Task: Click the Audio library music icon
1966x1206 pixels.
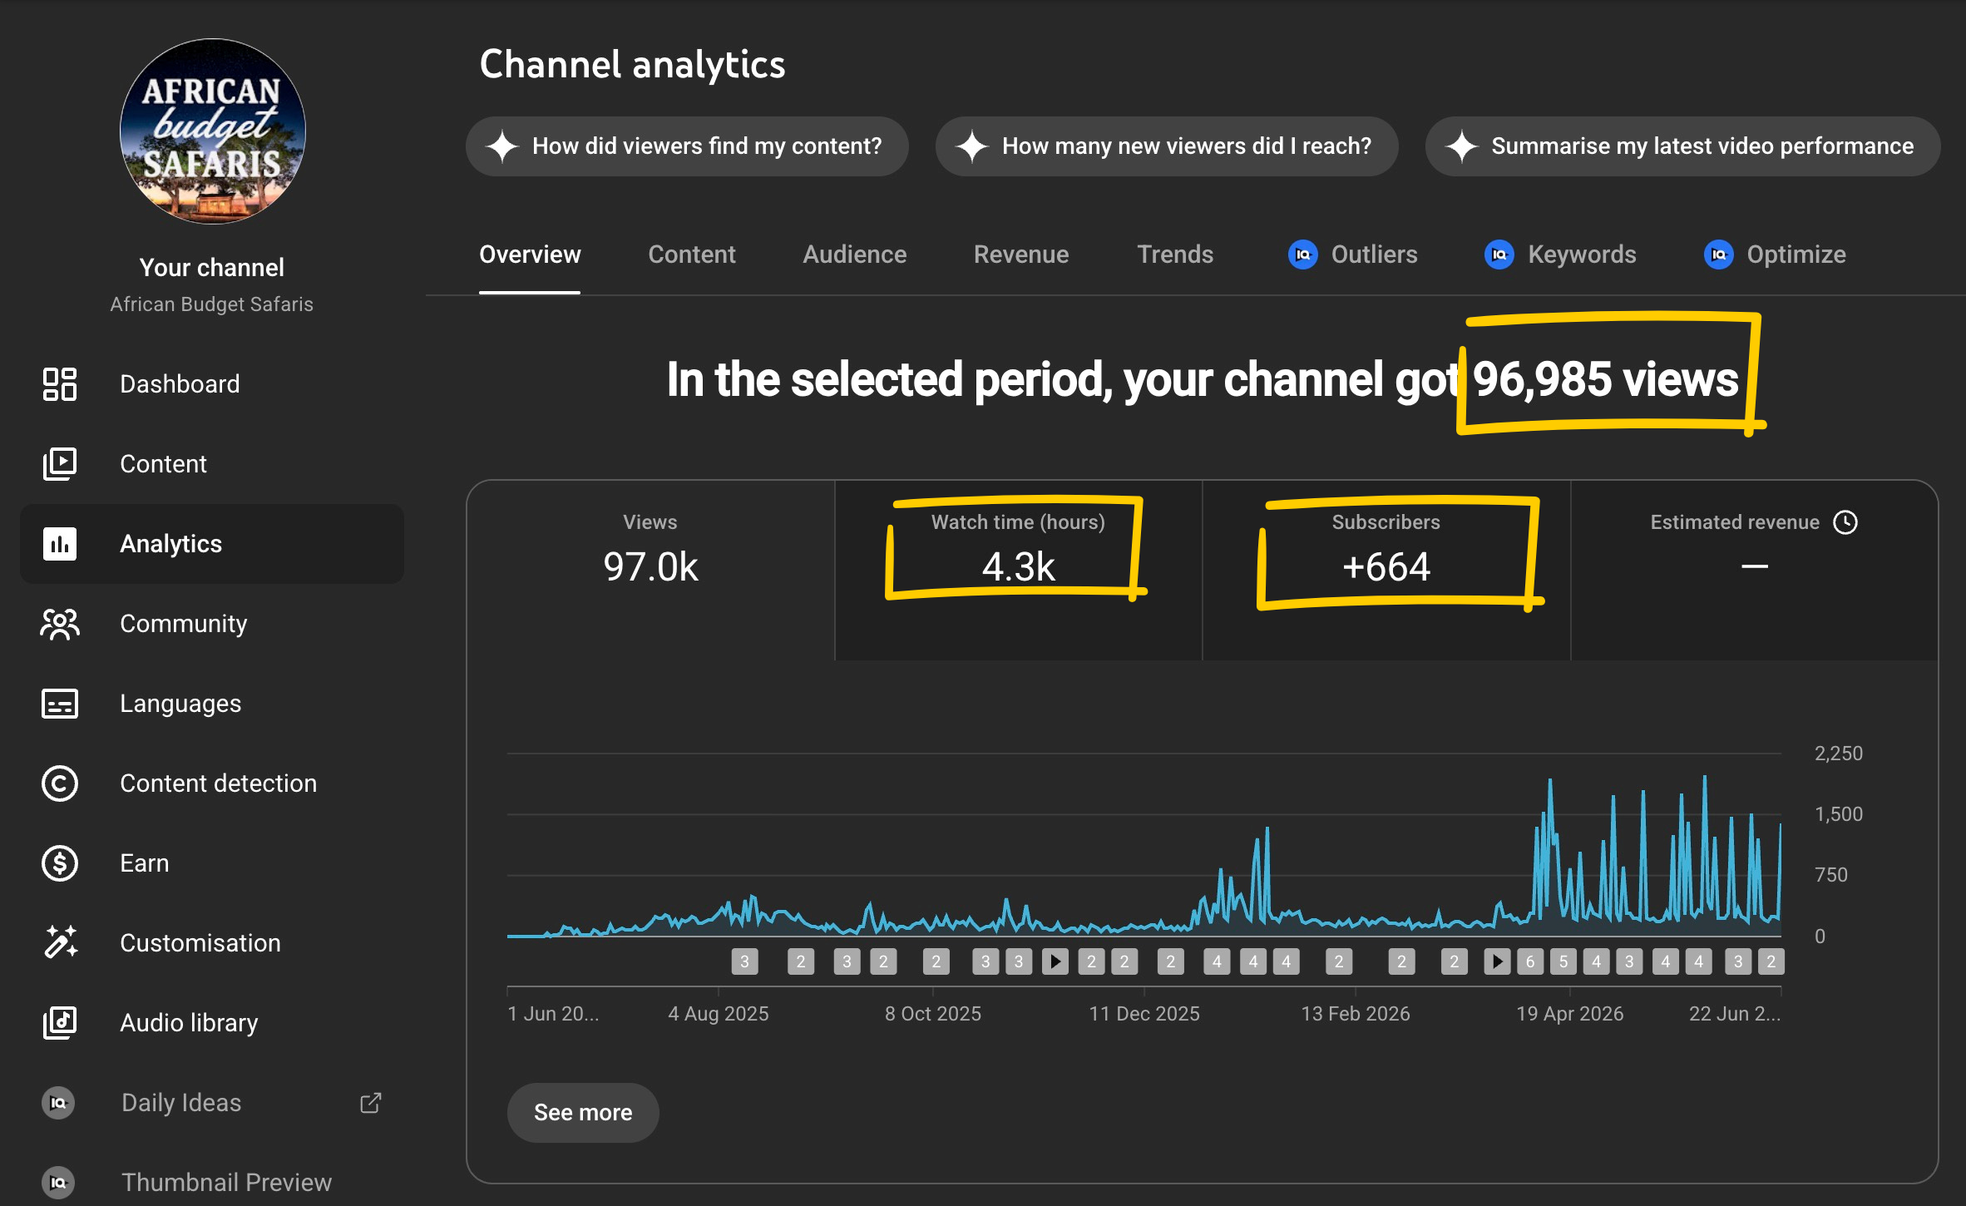Action: (60, 1023)
